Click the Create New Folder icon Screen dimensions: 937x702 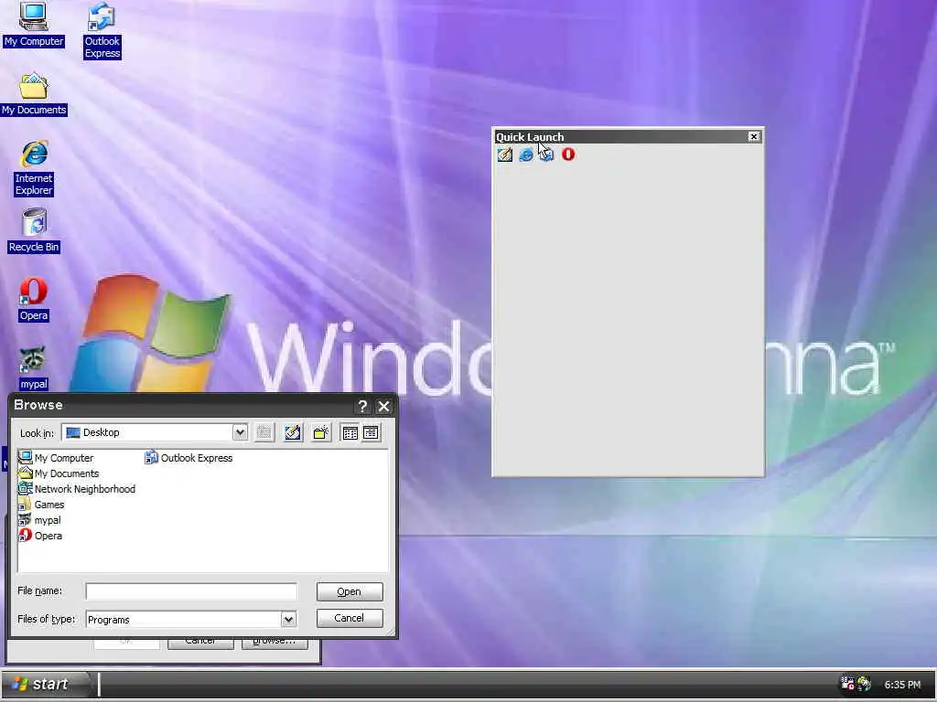pyautogui.click(x=321, y=432)
